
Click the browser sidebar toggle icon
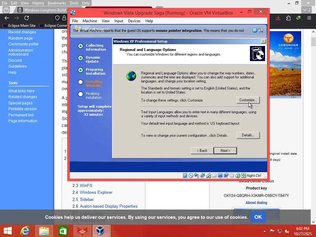pos(6,10)
